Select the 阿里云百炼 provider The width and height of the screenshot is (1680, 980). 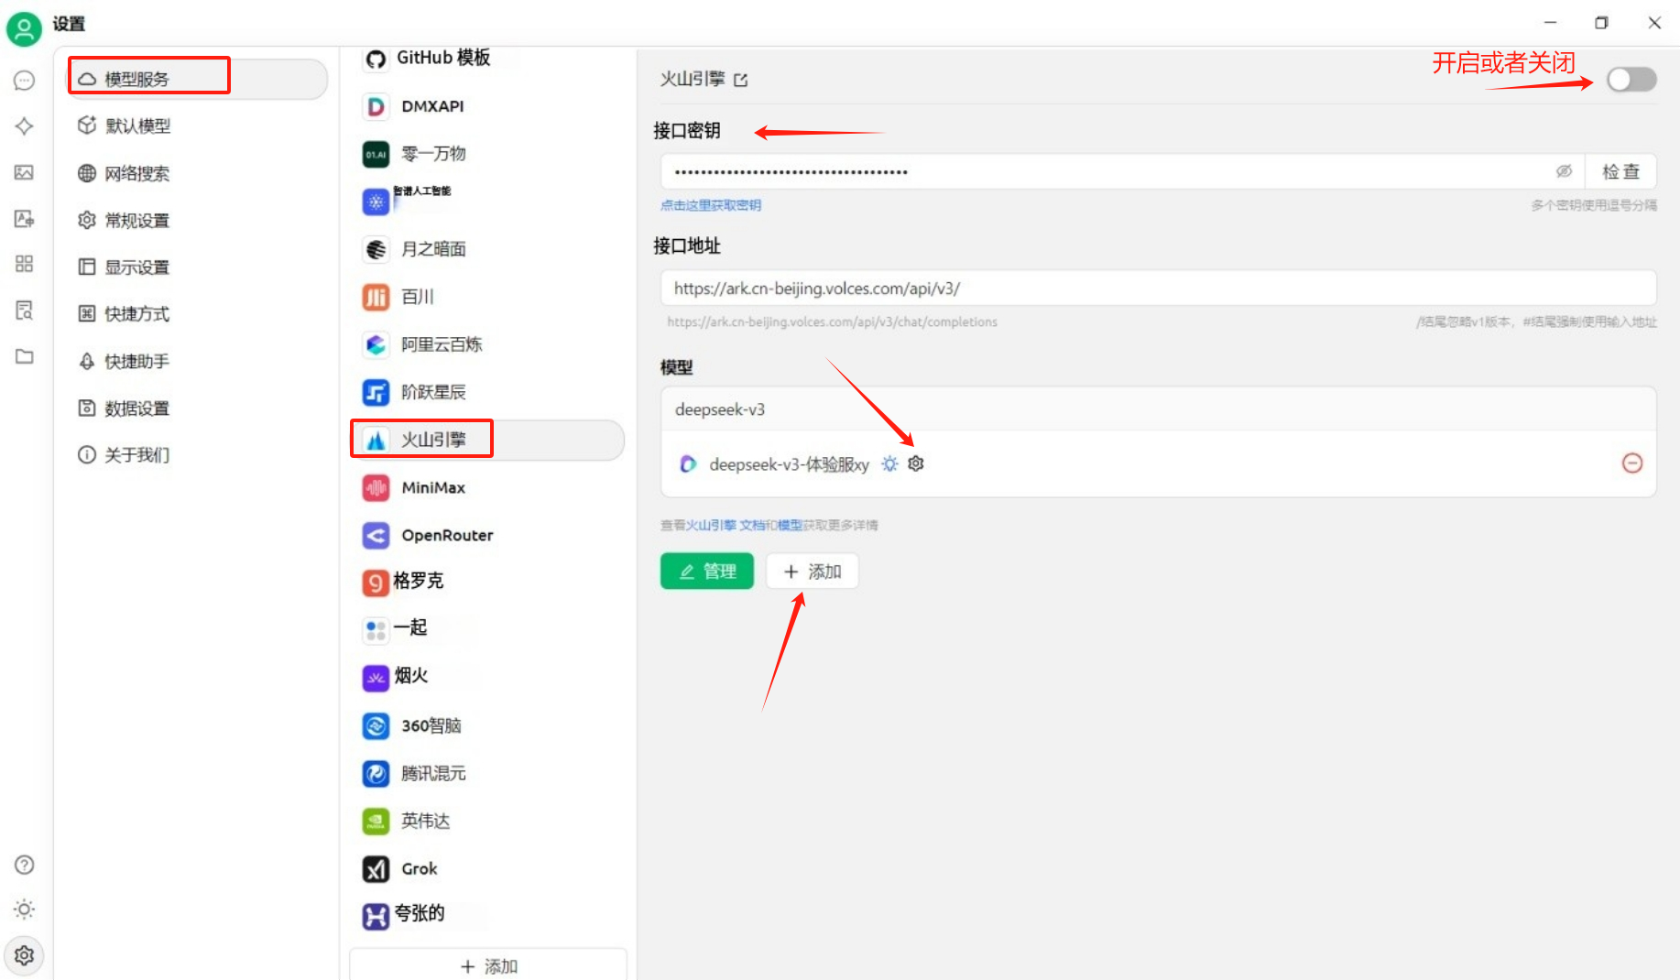pos(487,344)
